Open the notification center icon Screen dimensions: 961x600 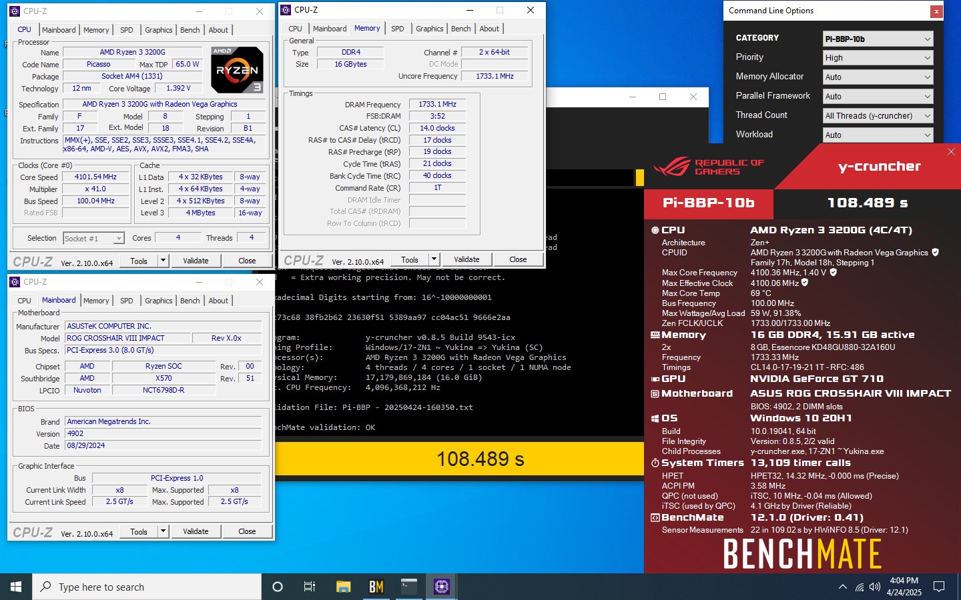pyautogui.click(x=939, y=587)
